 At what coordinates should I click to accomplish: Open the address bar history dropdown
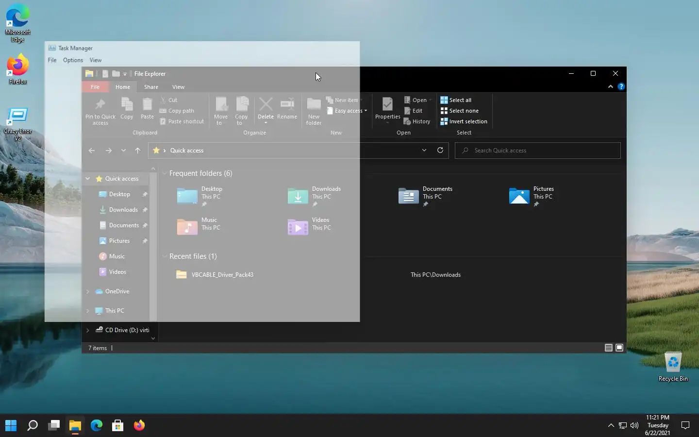tap(424, 150)
